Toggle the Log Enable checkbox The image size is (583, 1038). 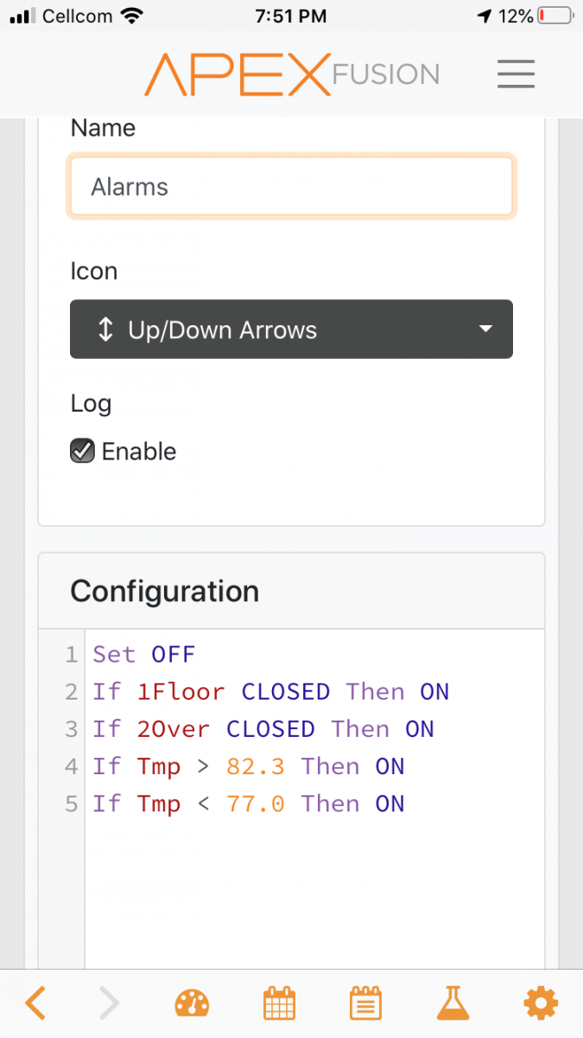82,451
